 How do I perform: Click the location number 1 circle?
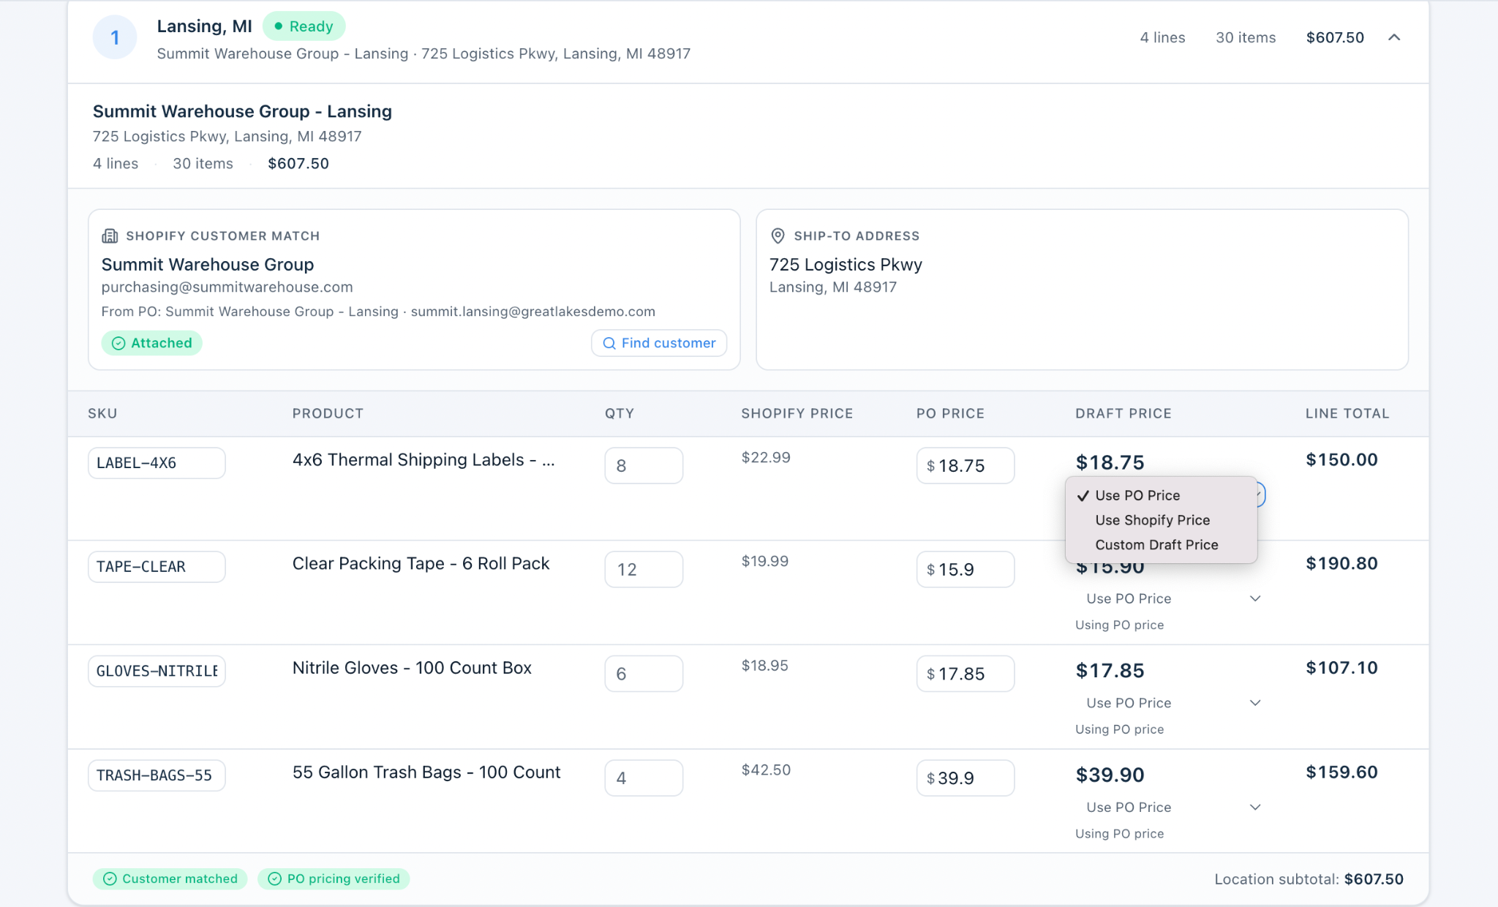click(115, 37)
